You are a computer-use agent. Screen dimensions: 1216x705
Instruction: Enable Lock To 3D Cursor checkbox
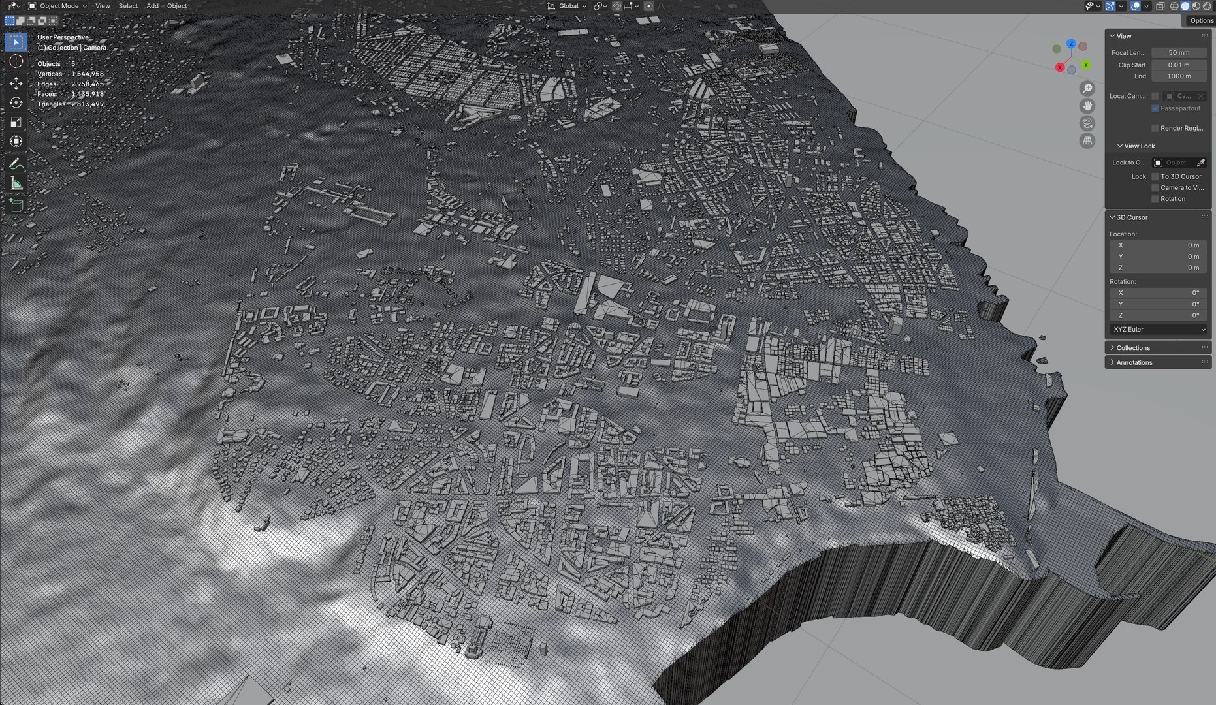(1155, 176)
